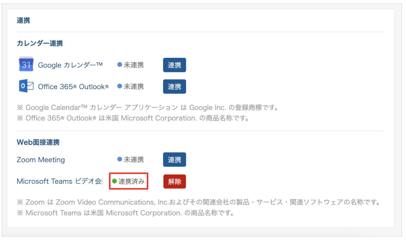This screenshot has width=406, height=241.
Task: Click the 連携 panel title
Action: [23, 21]
